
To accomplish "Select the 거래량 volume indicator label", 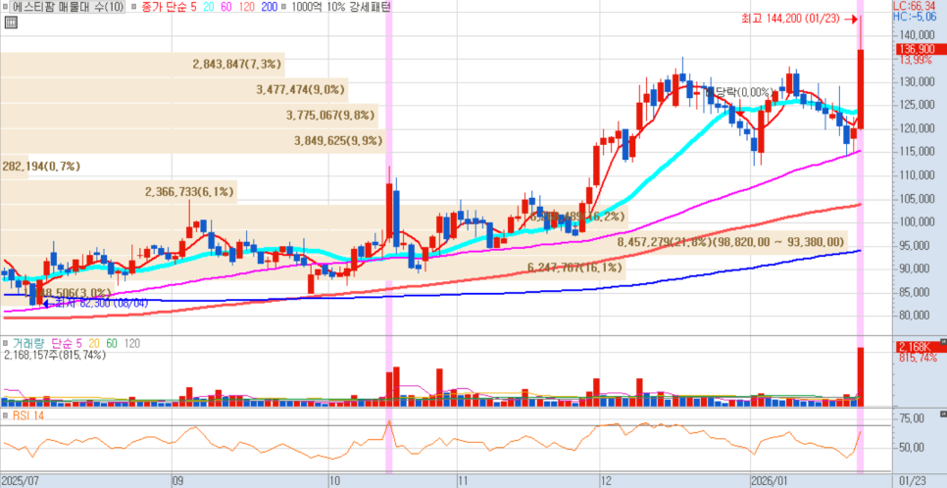I will pos(28,343).
